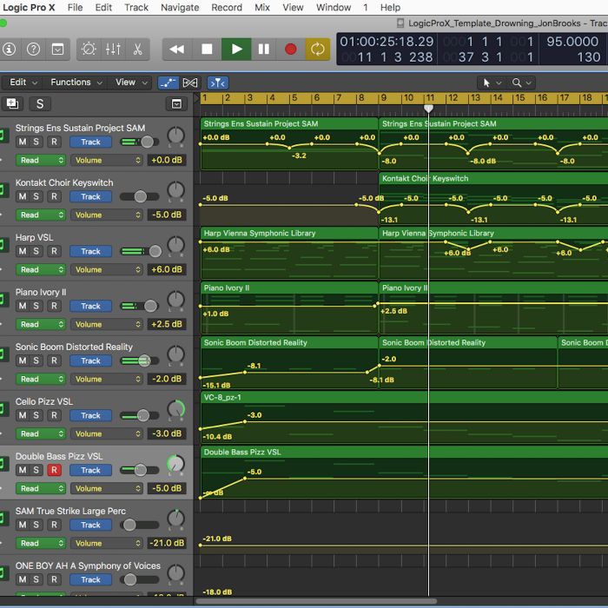Solo the SAM True Strike Large Perc track
The width and height of the screenshot is (608, 608).
(36, 525)
